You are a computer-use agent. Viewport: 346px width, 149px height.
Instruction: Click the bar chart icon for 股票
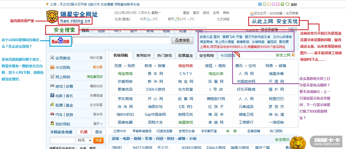tap(52, 105)
